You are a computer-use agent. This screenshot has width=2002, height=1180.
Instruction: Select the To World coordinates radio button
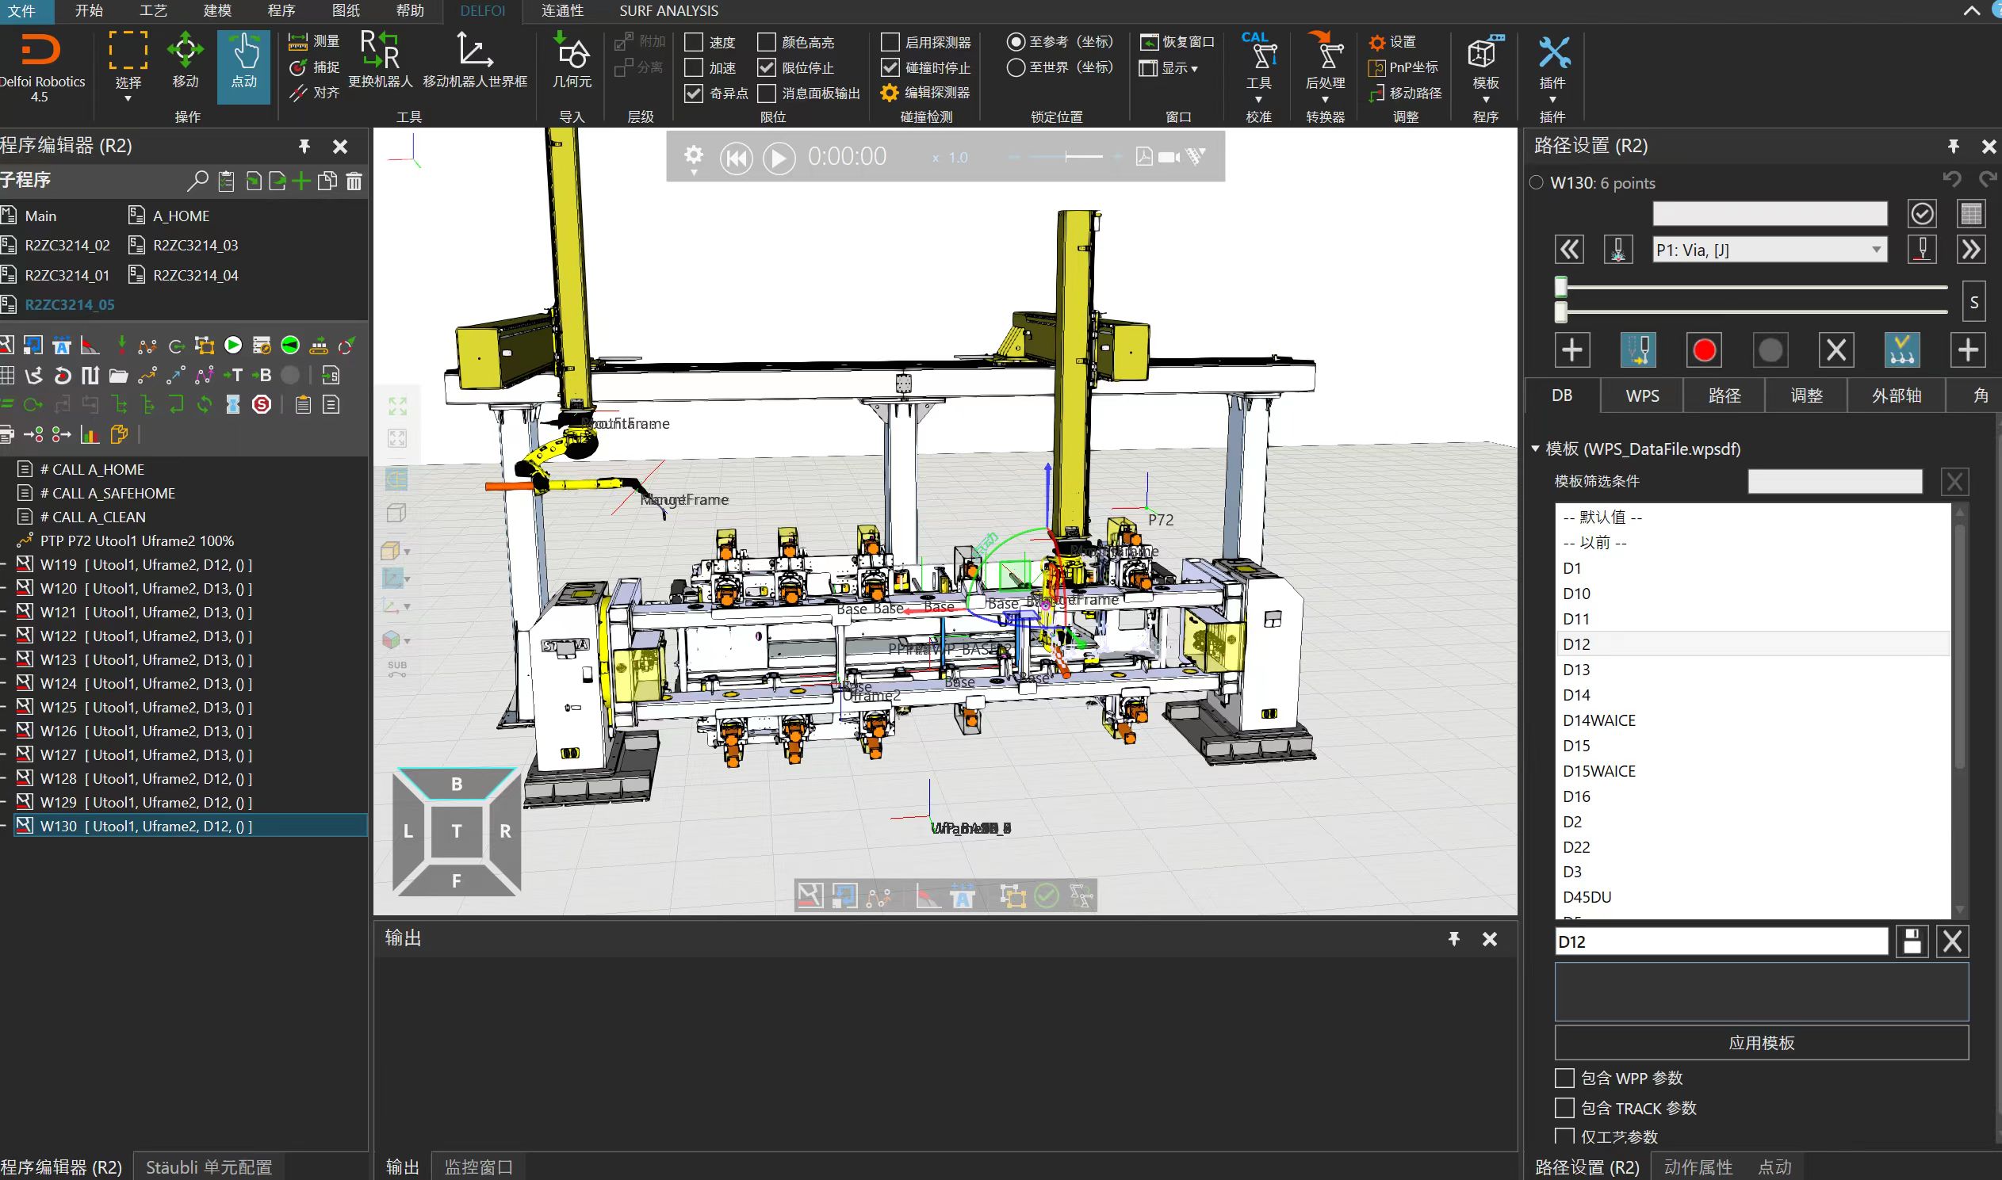[x=1016, y=67]
